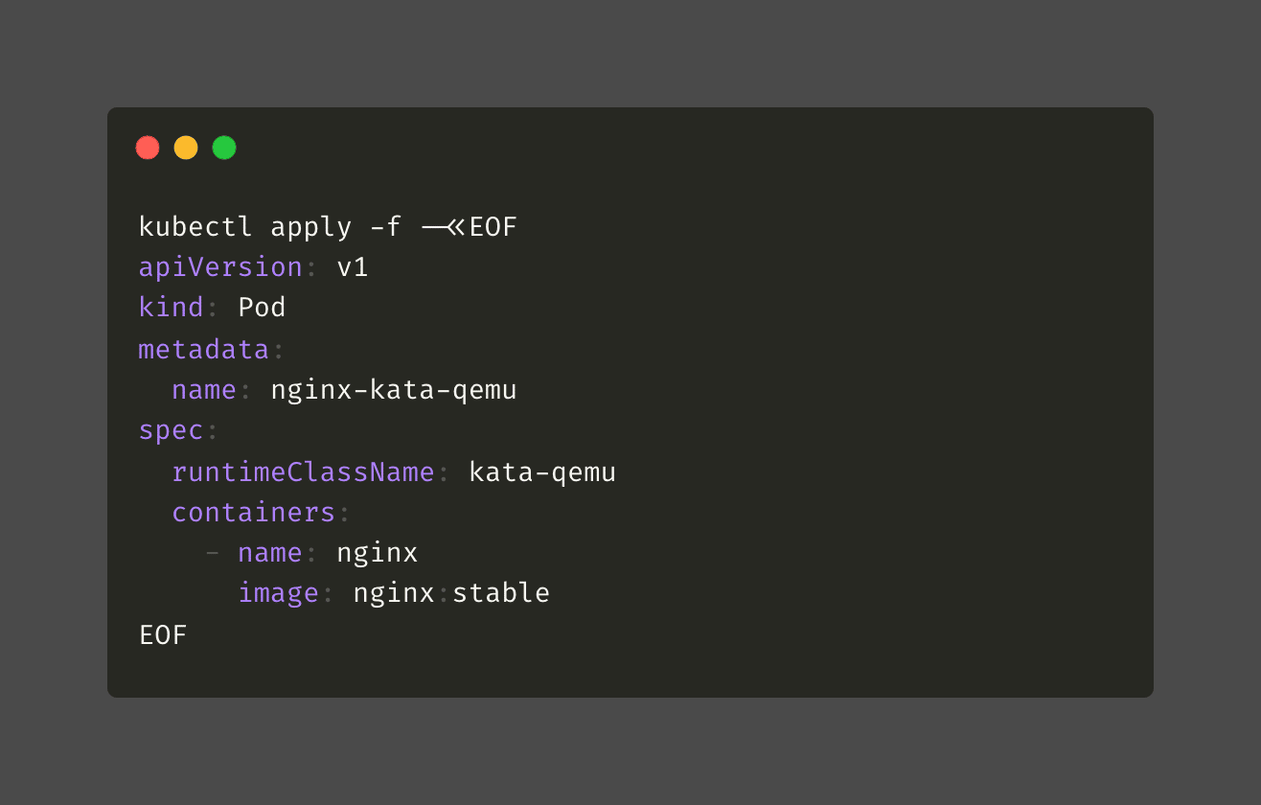Click the metadata key
The width and height of the screenshot is (1261, 805).
(x=203, y=349)
